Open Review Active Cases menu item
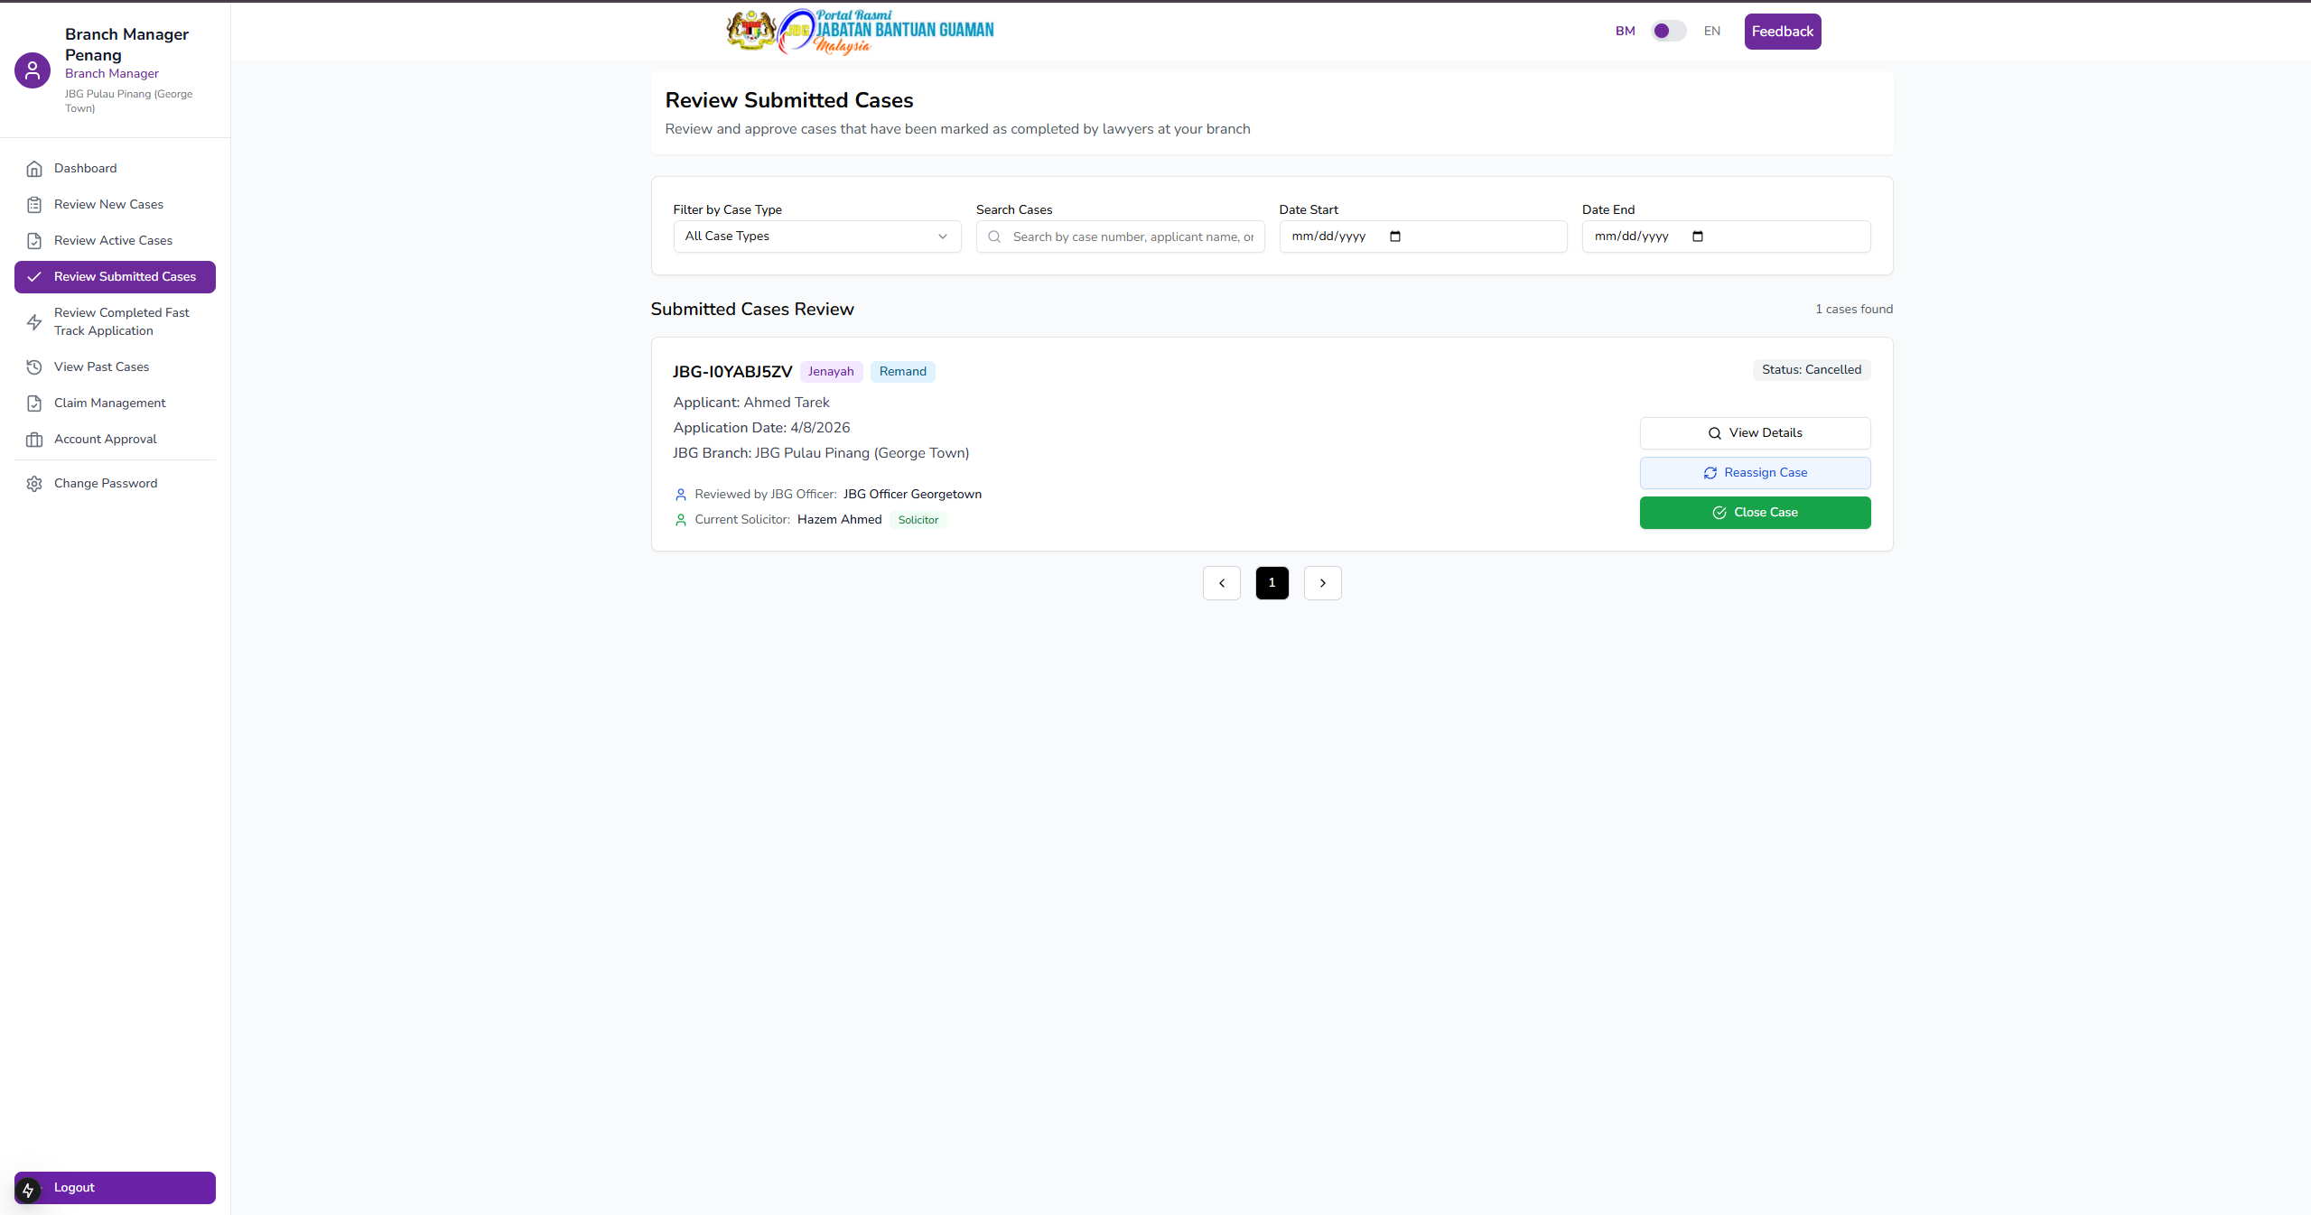This screenshot has width=2311, height=1215. 113,241
